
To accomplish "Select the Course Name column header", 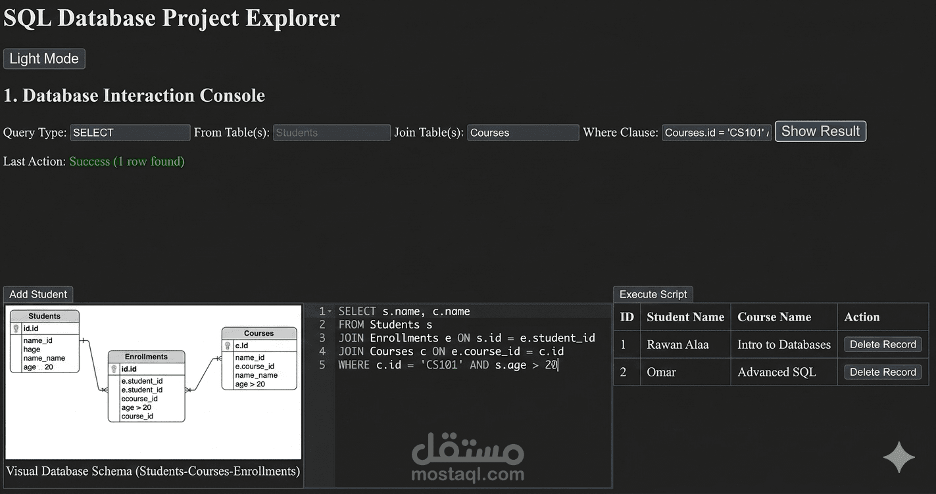I will tap(784, 317).
